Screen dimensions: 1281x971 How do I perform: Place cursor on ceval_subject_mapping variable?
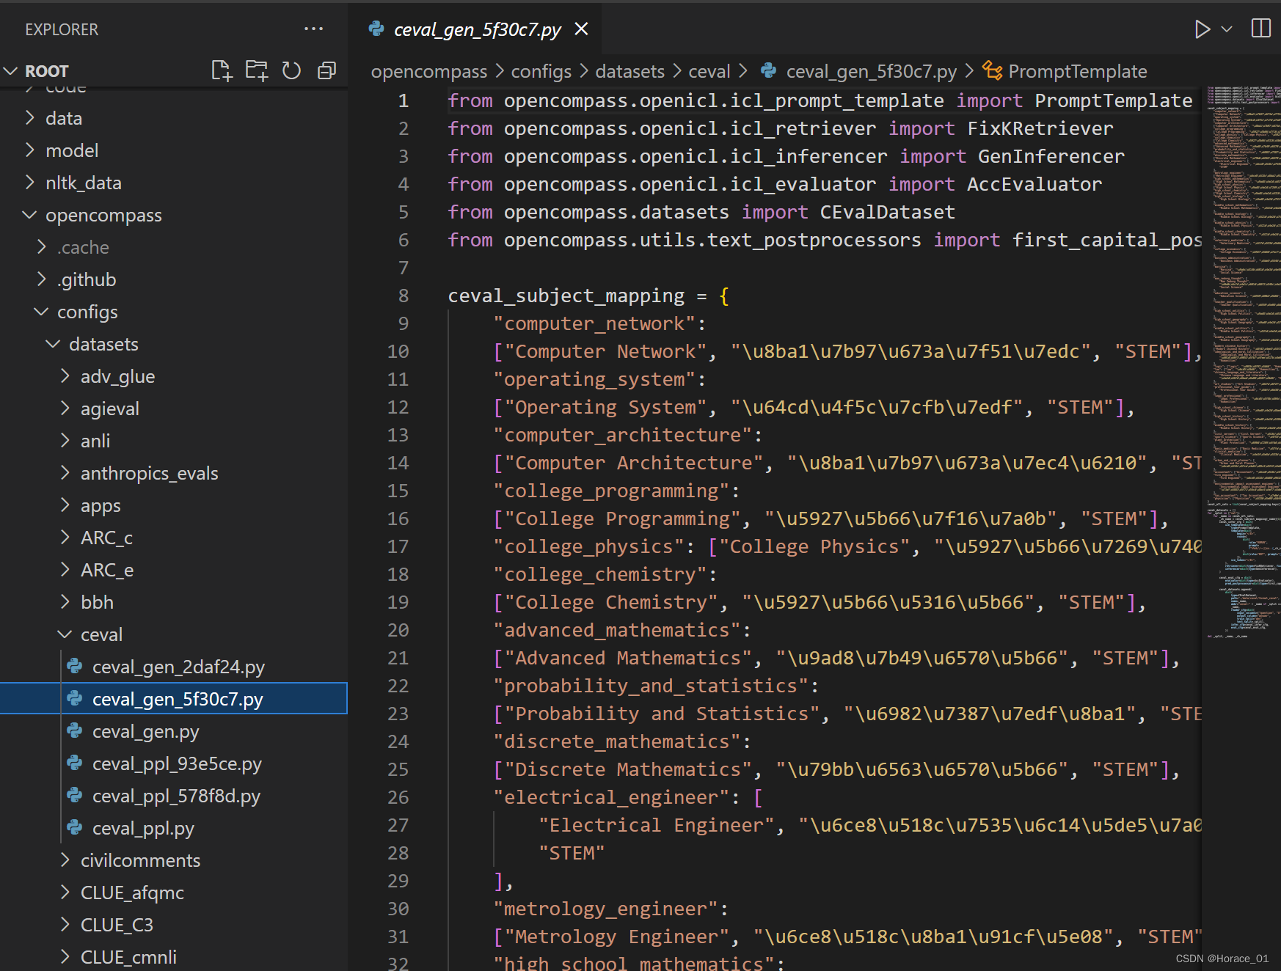(566, 296)
